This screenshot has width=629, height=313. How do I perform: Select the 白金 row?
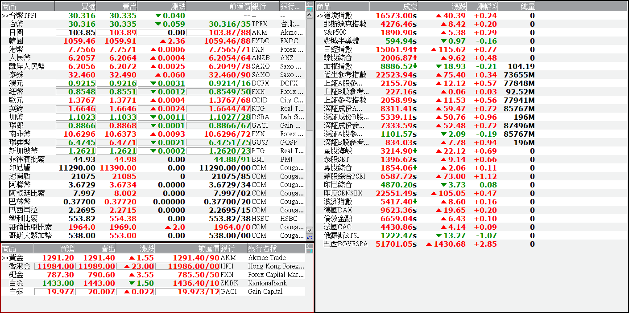pyautogui.click(x=153, y=283)
